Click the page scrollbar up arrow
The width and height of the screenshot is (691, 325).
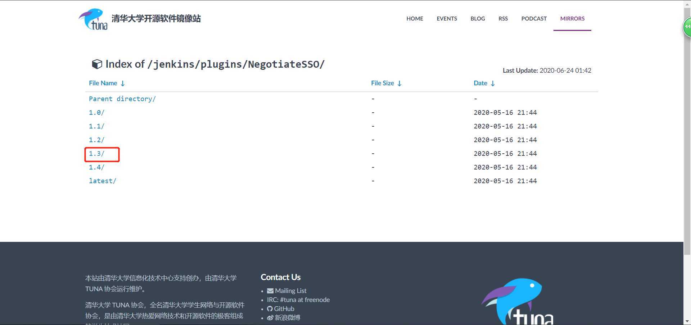(687, 4)
